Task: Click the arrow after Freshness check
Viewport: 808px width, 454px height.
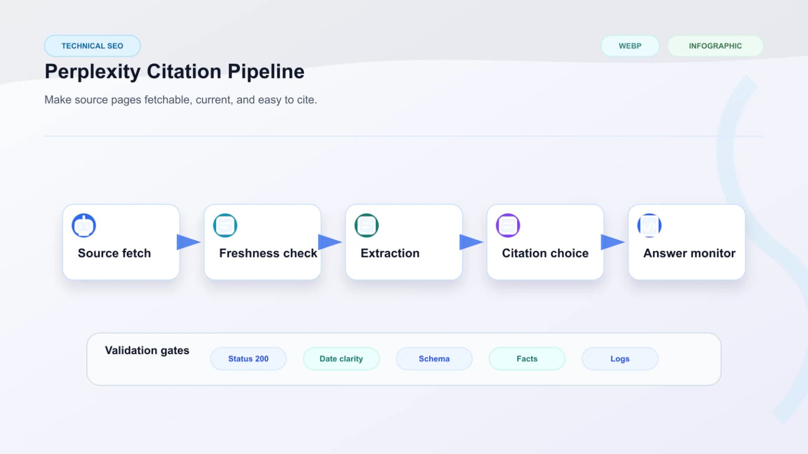Action: coord(330,242)
